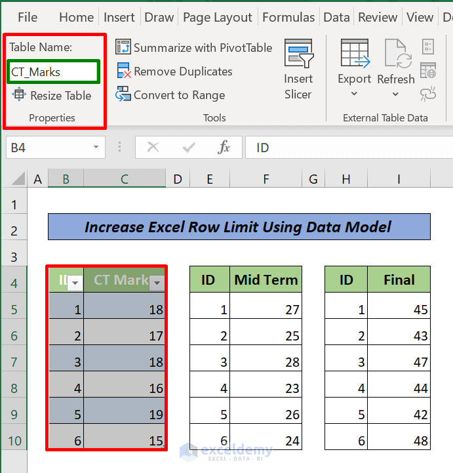Click the table Properties icon in External Table Data

pos(428,47)
